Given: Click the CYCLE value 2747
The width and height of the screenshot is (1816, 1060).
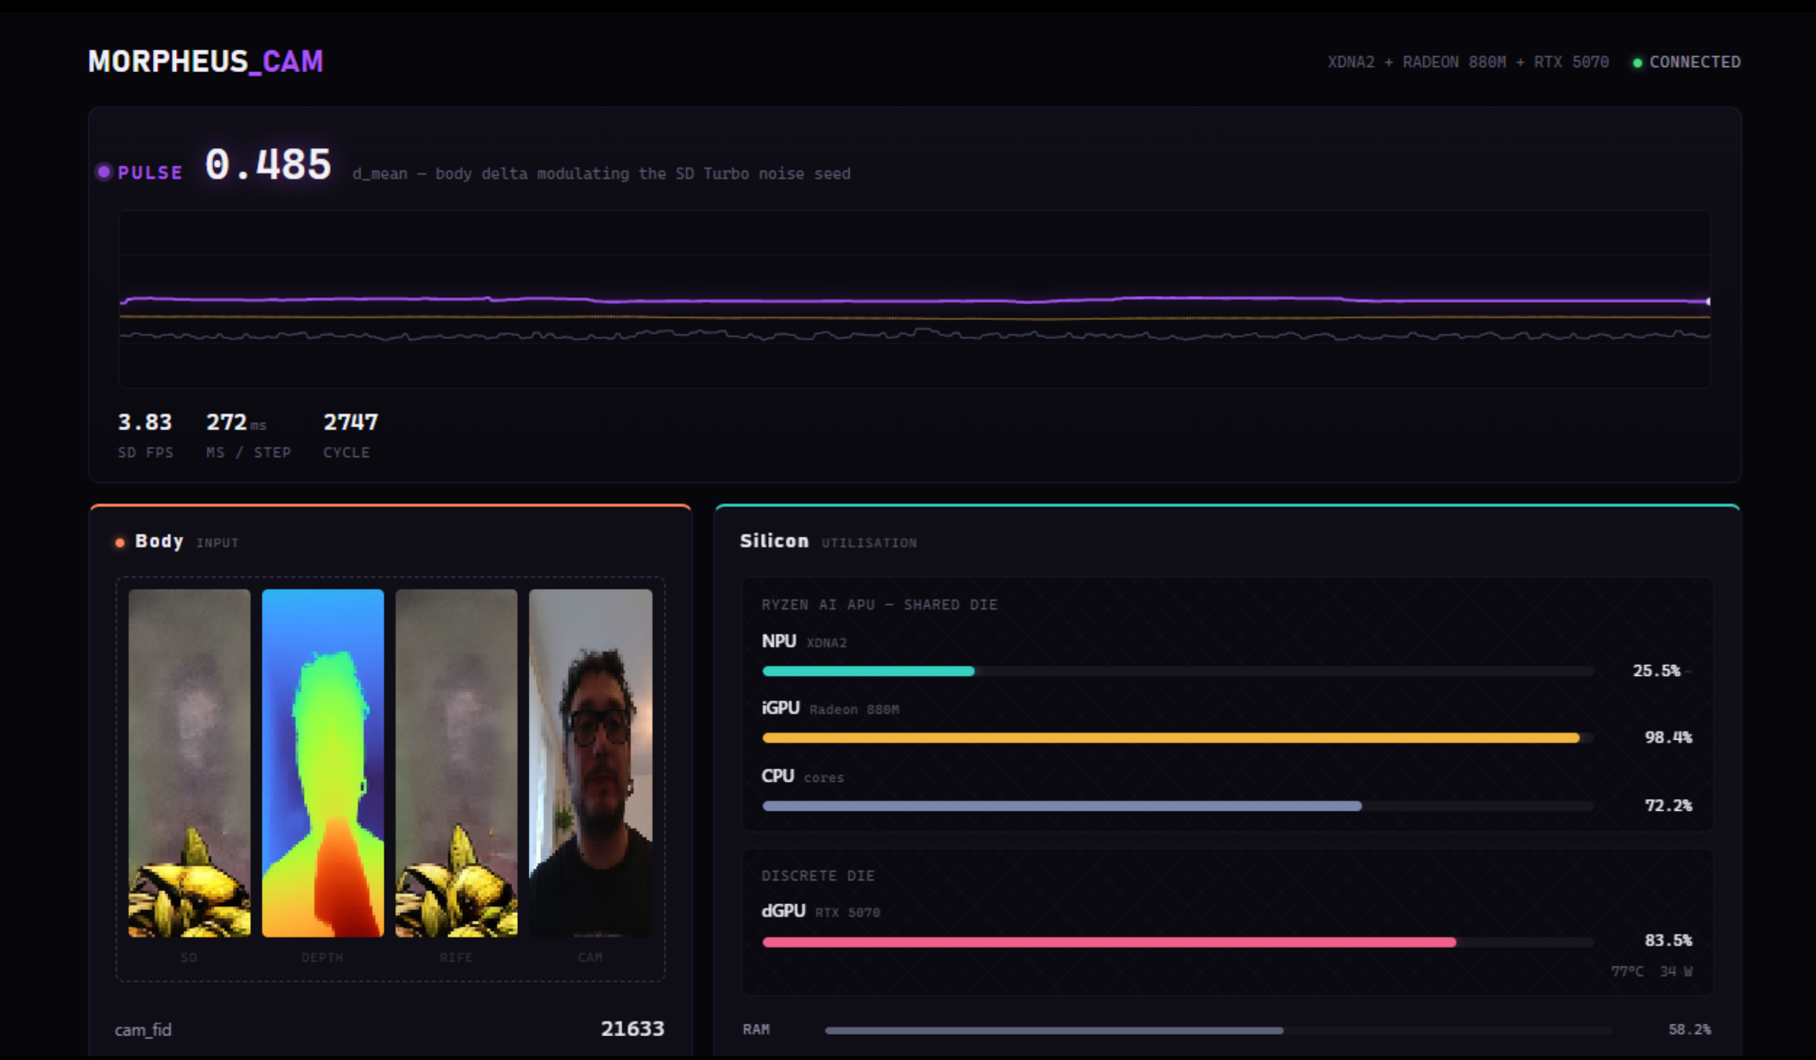Looking at the screenshot, I should [350, 422].
